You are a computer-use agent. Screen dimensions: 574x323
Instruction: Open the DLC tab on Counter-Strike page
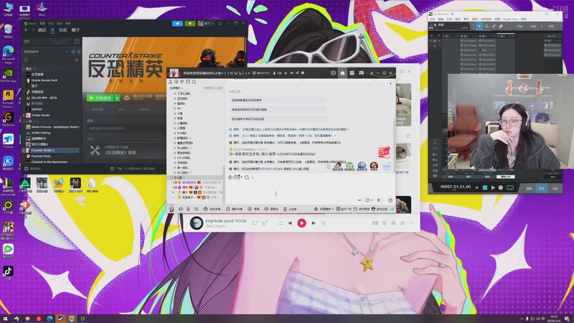121,109
